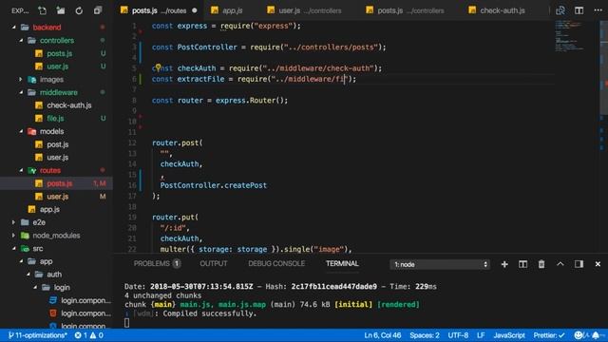This screenshot has width=608, height=342.
Task: Add a new terminal with plus icon
Action: pos(504,264)
